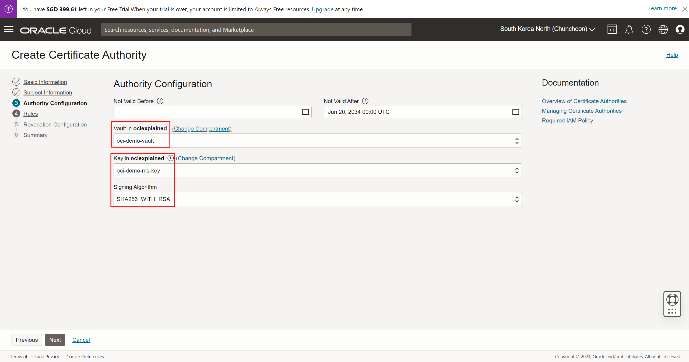Screen dimensions: 689x362
Task: Click the support lifebuoy widget
Action: 672,300
